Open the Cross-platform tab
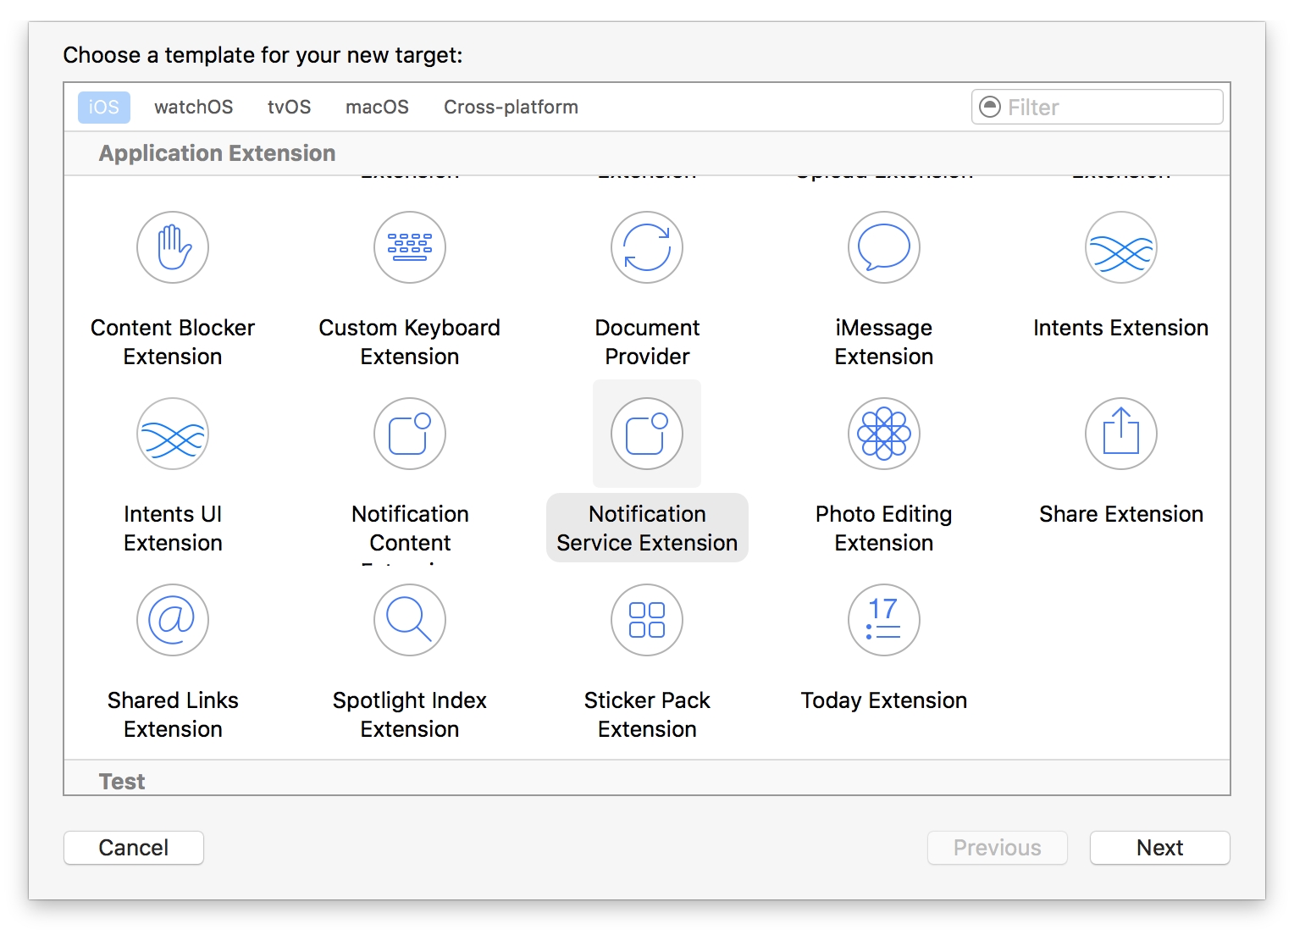The height and width of the screenshot is (935, 1294). coord(511,108)
